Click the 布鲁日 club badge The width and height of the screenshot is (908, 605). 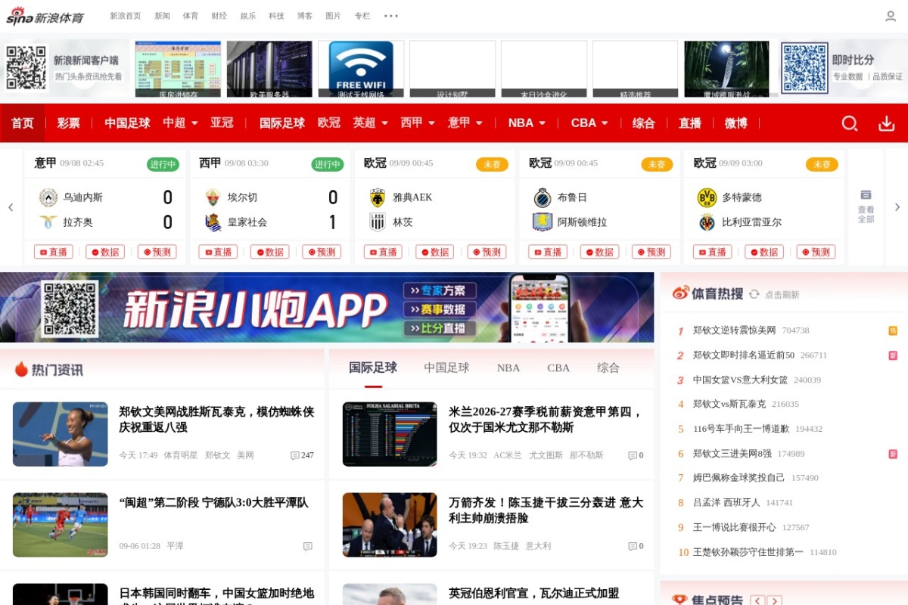coord(543,197)
